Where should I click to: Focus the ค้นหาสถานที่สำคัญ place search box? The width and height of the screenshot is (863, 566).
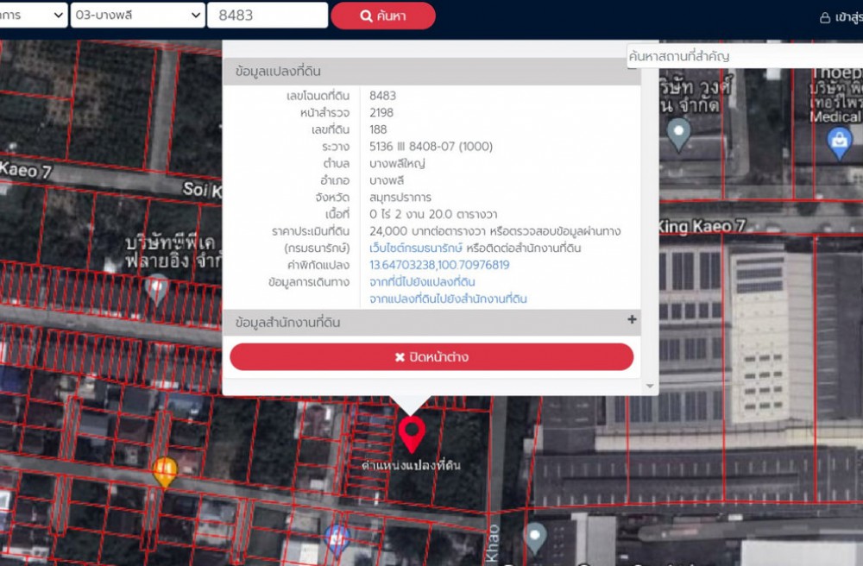tap(742, 57)
